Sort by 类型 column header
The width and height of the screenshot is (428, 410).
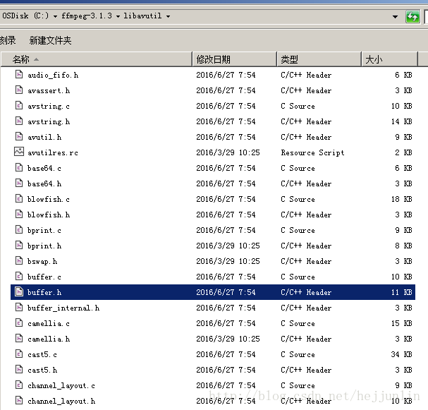(x=319, y=59)
